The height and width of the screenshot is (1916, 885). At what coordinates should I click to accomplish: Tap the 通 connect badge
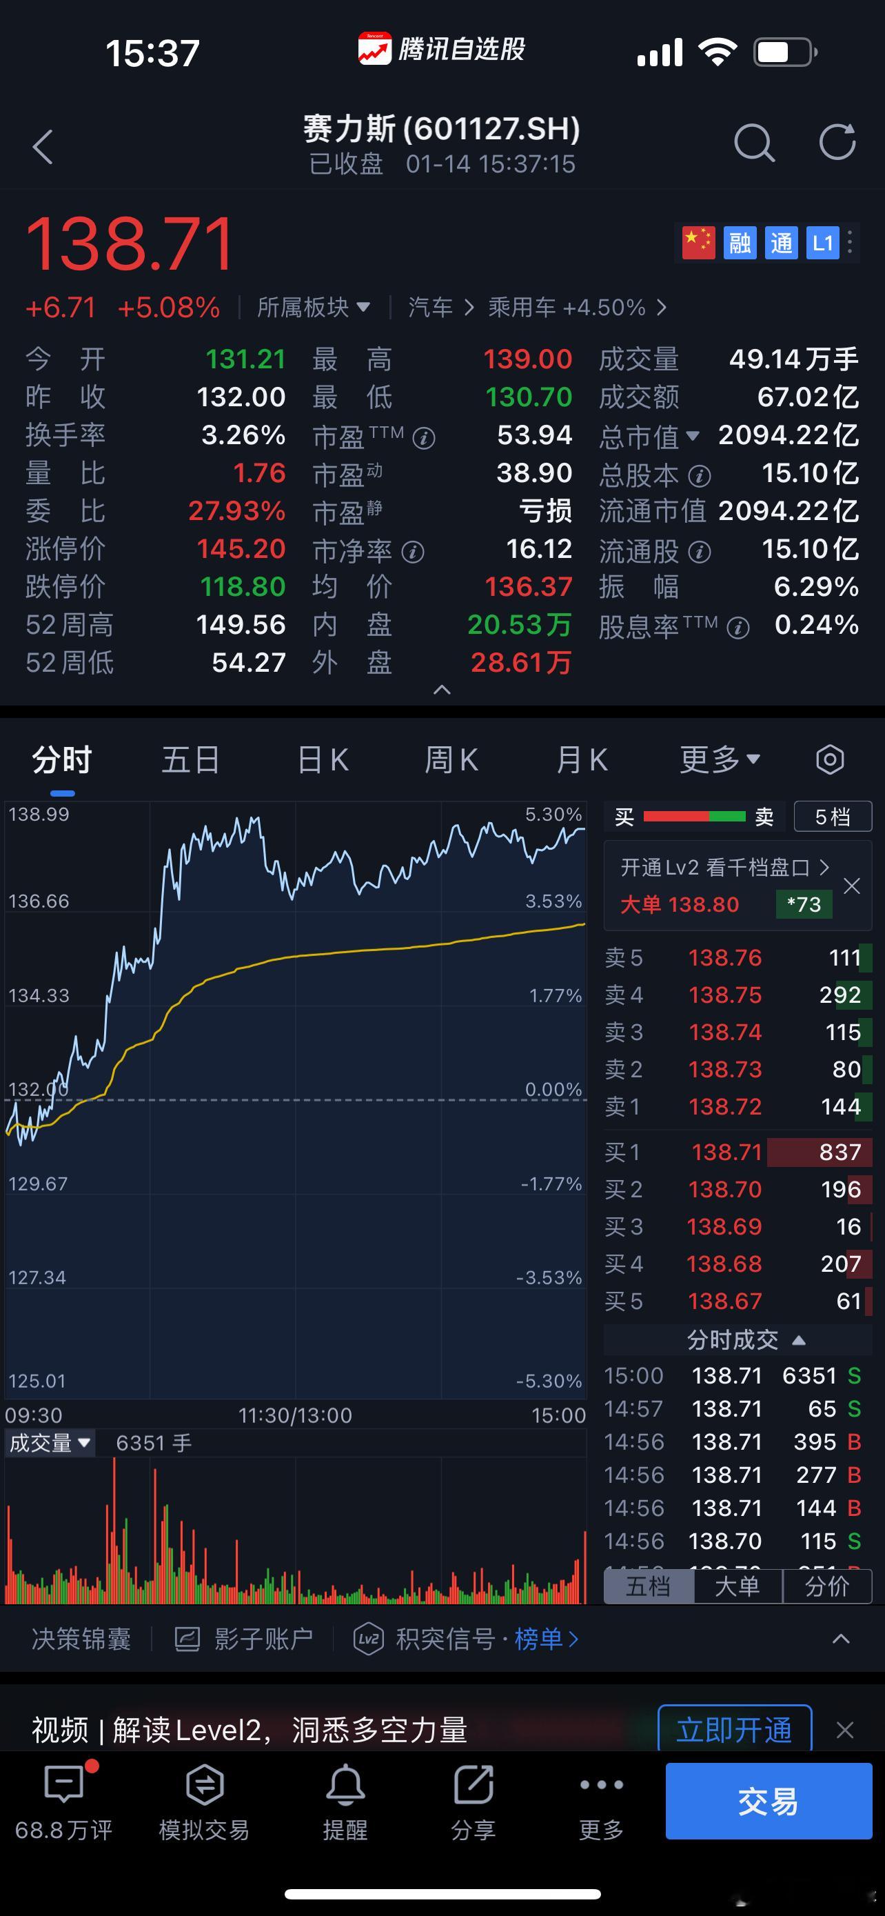click(781, 243)
